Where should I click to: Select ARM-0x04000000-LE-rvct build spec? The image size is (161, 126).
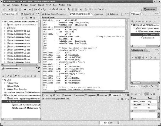coord(18,53)
